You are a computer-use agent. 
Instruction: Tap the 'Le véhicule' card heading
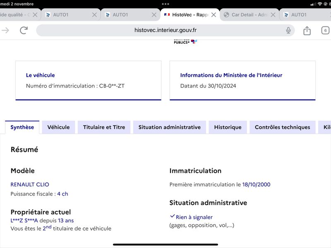[x=40, y=75]
